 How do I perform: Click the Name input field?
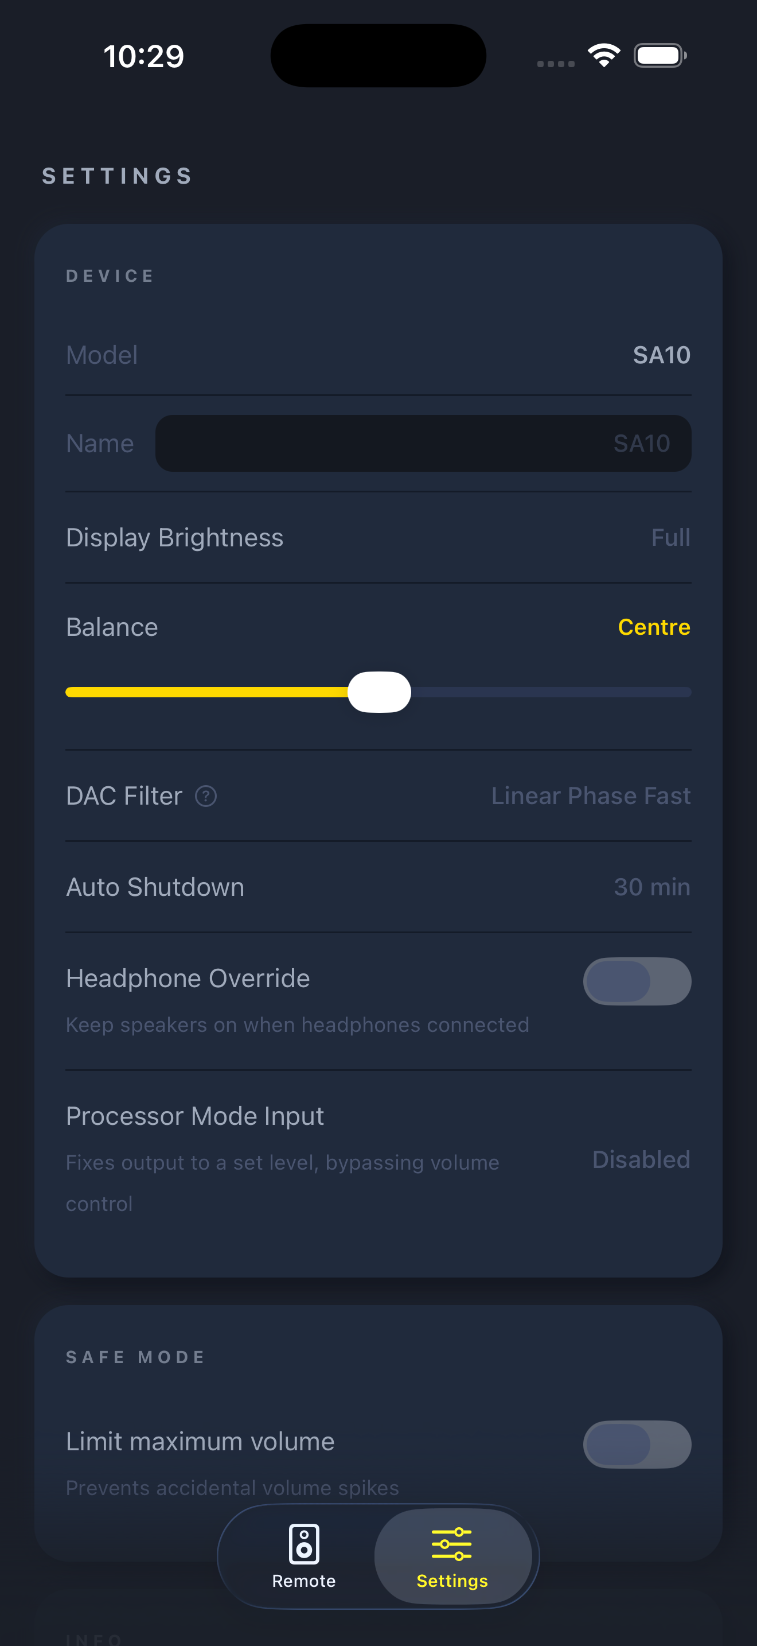coord(422,443)
